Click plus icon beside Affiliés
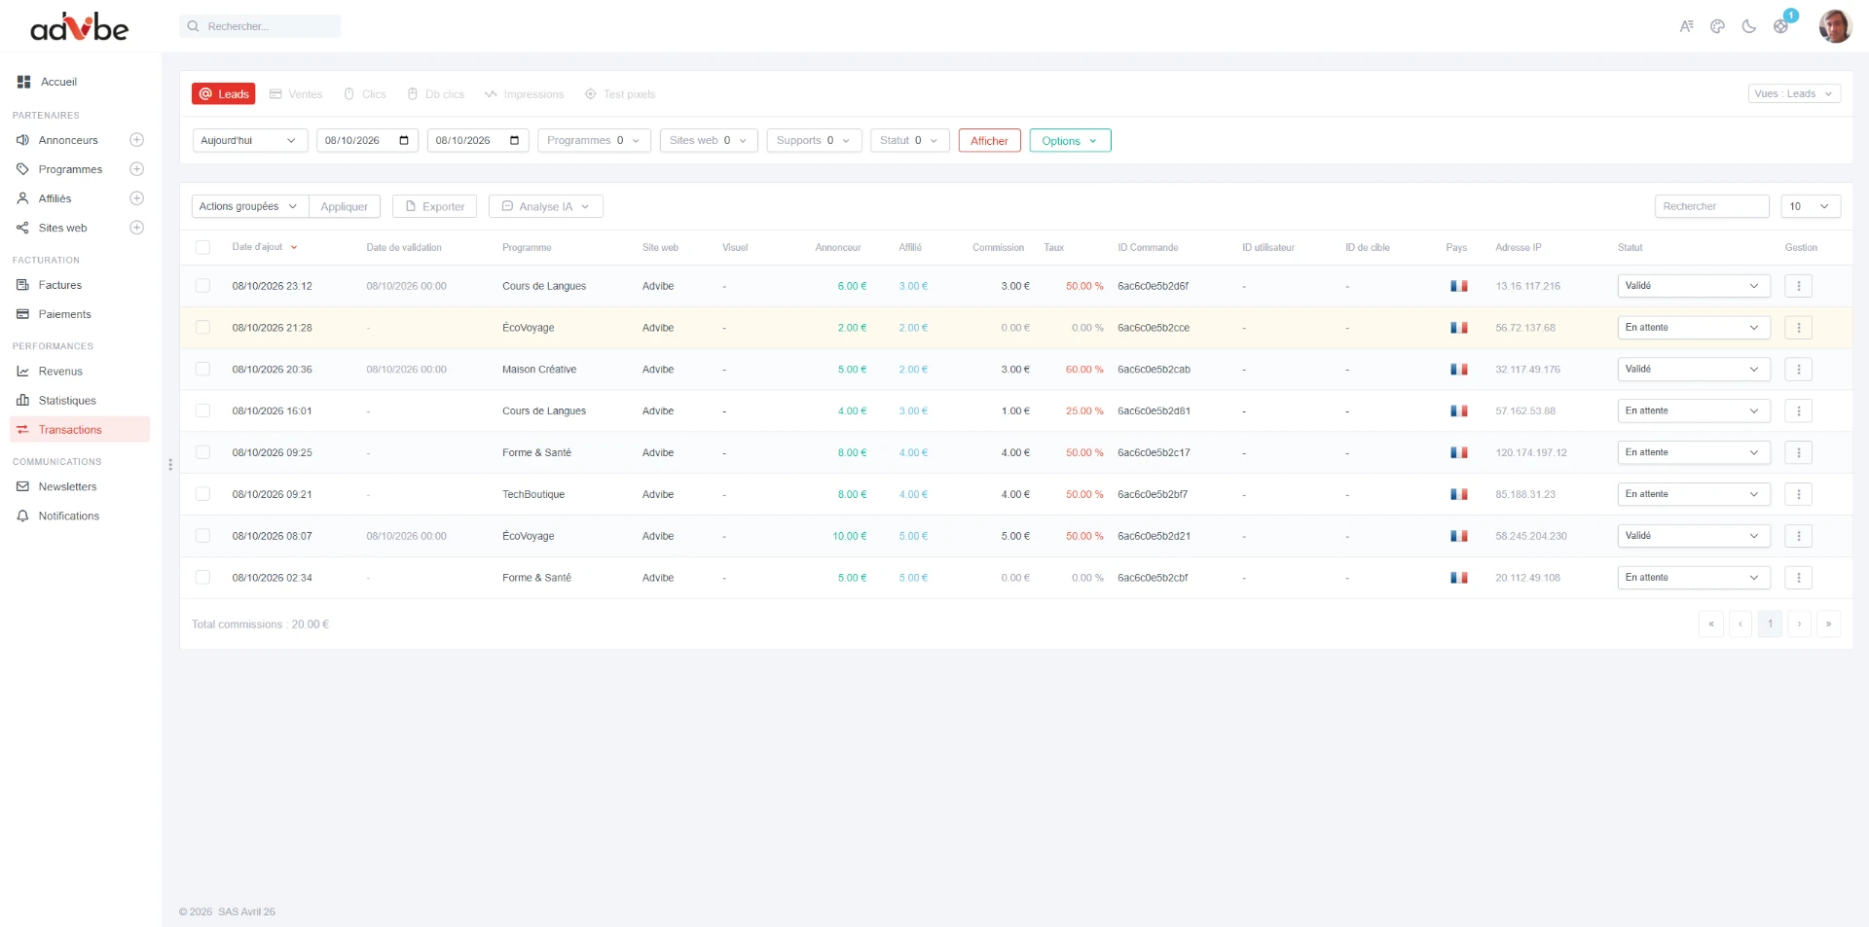 click(137, 198)
